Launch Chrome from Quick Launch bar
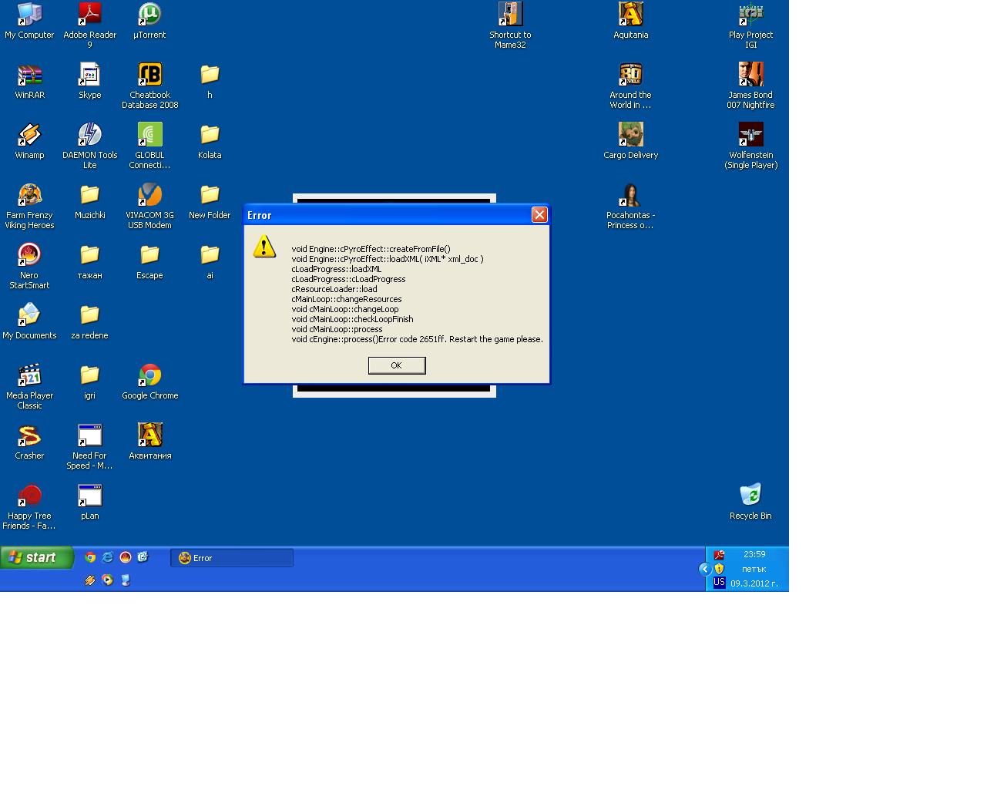The image size is (987, 790). click(x=90, y=557)
